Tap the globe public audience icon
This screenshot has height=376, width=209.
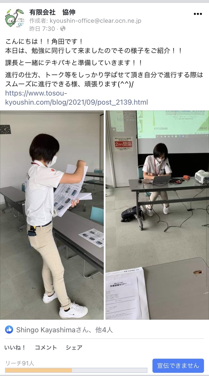pyautogui.click(x=63, y=29)
